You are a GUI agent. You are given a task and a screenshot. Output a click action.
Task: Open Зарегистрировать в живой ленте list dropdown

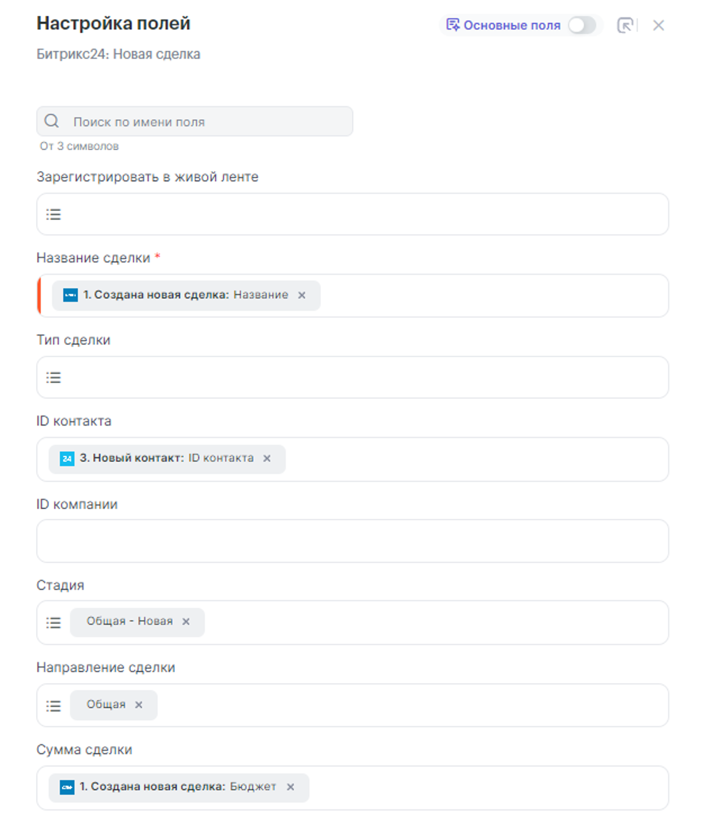click(x=54, y=214)
